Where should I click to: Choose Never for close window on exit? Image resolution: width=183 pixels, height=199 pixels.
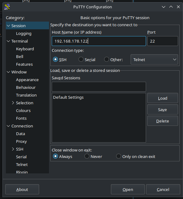pyautogui.click(x=87, y=156)
